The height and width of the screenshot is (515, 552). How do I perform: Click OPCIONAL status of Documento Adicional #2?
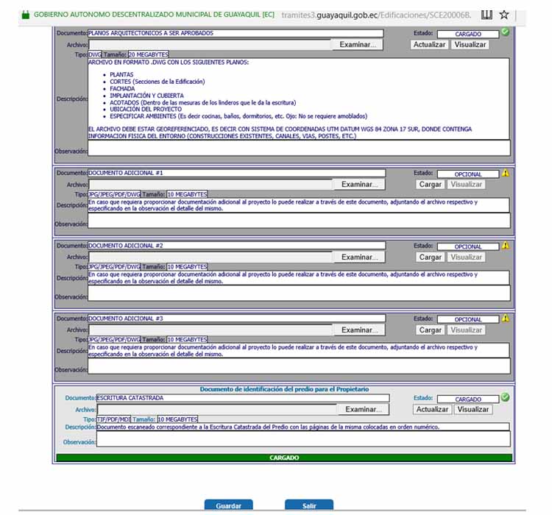(x=468, y=246)
